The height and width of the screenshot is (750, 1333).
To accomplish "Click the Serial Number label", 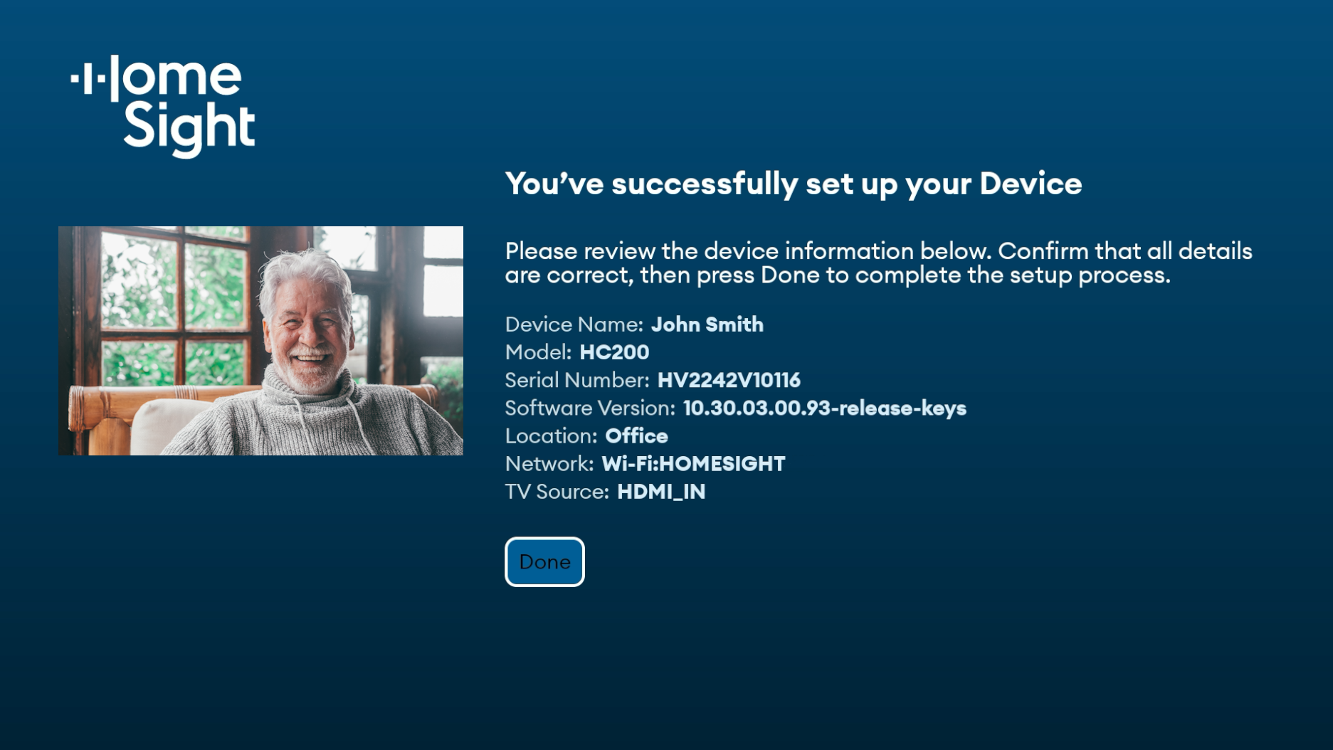I will [576, 380].
